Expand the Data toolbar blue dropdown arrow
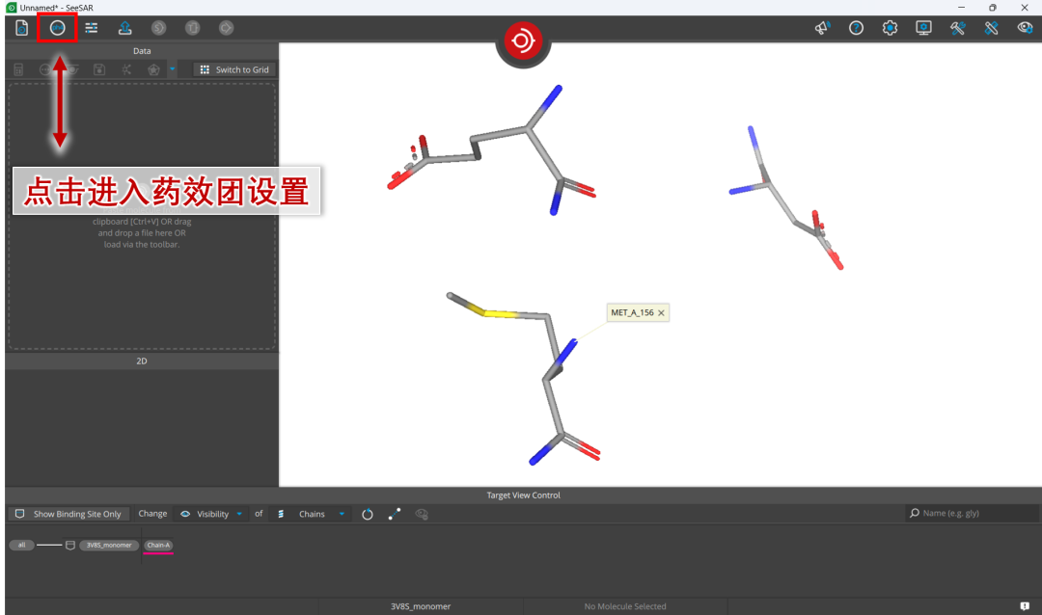The width and height of the screenshot is (1042, 615). (172, 69)
